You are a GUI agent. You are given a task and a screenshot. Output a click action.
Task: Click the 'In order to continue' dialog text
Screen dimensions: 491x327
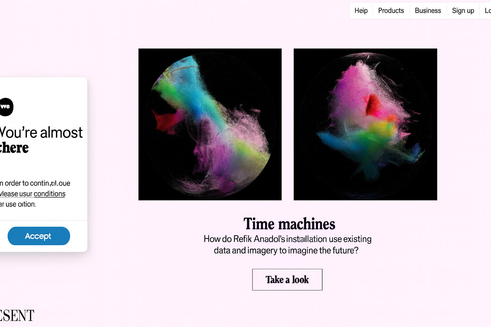click(35, 183)
